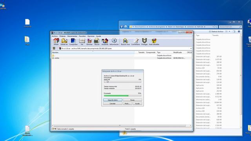Click the current file progress bar
The height and width of the screenshot is (141, 251).
[123, 82]
